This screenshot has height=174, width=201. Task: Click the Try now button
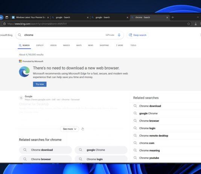click(40, 84)
